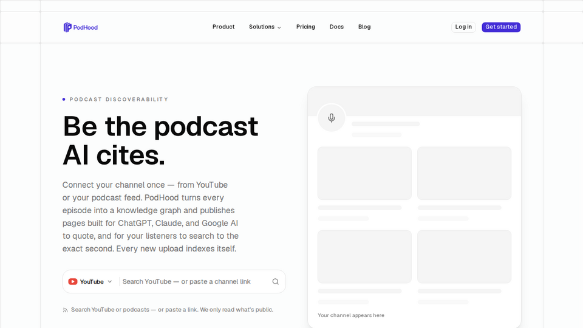Expand the Solutions dropdown
This screenshot has width=583, height=328.
point(265,27)
